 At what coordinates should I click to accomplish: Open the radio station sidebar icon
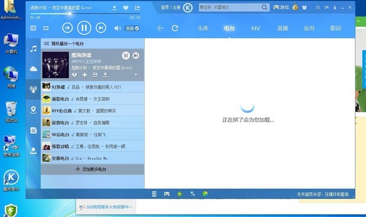coord(34,89)
